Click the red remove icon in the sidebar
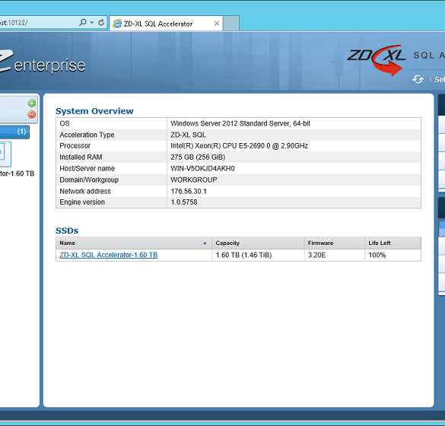The width and height of the screenshot is (445, 426). tap(31, 114)
